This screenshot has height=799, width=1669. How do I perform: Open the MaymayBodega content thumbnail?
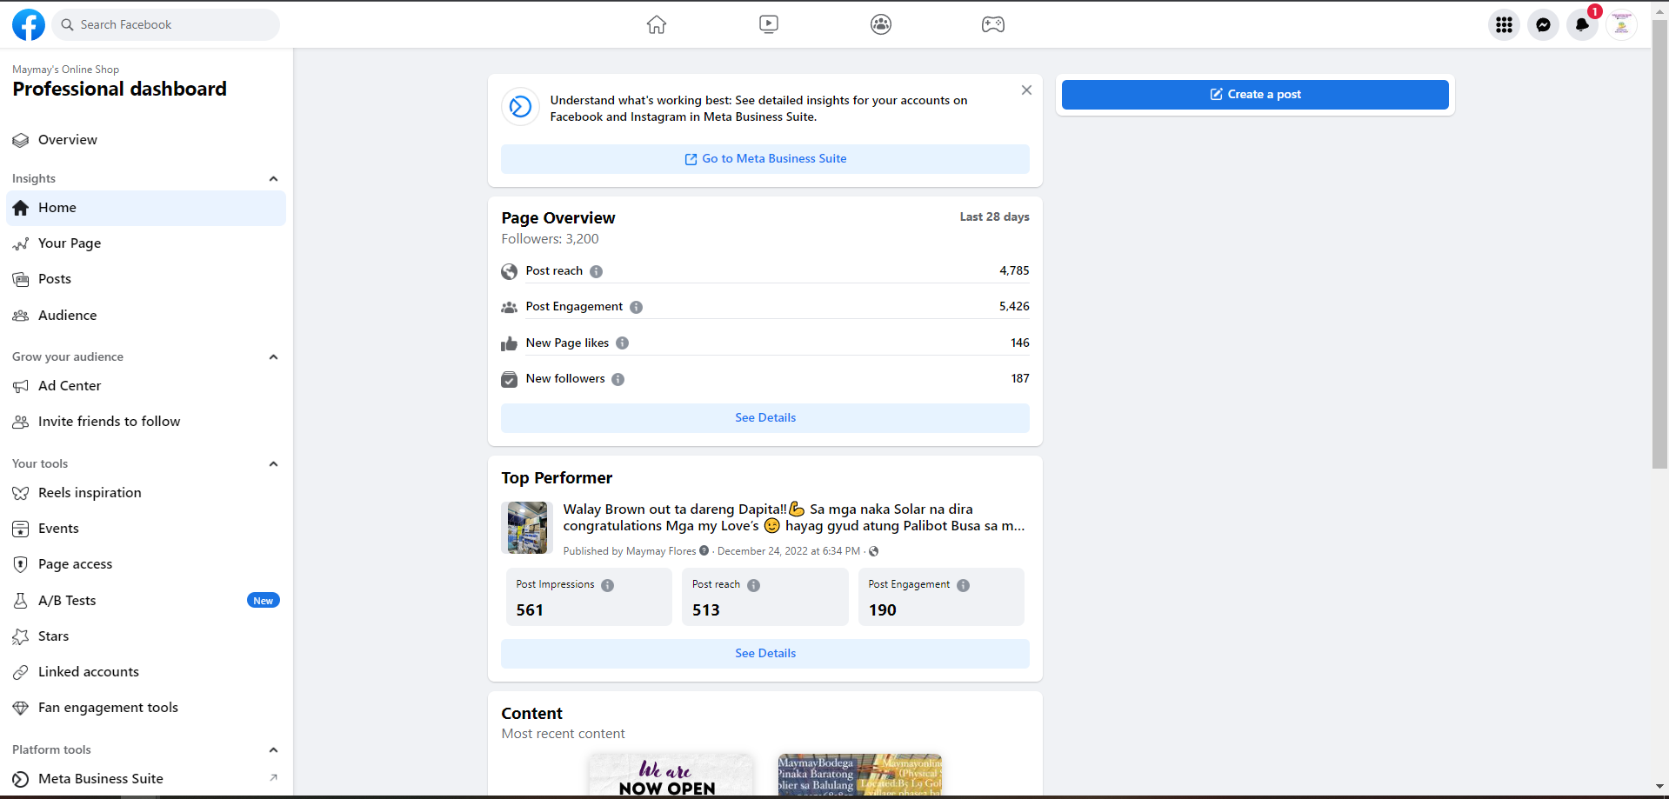[x=860, y=775]
